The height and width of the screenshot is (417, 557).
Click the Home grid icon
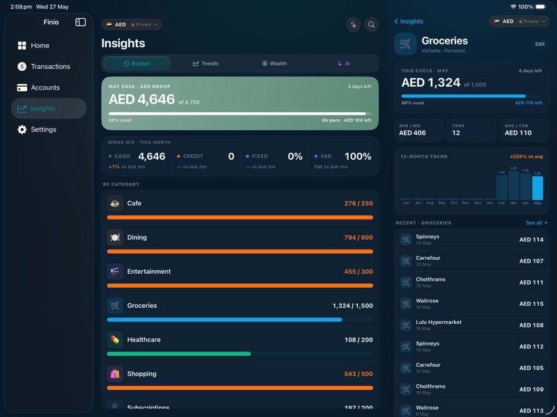[22, 45]
